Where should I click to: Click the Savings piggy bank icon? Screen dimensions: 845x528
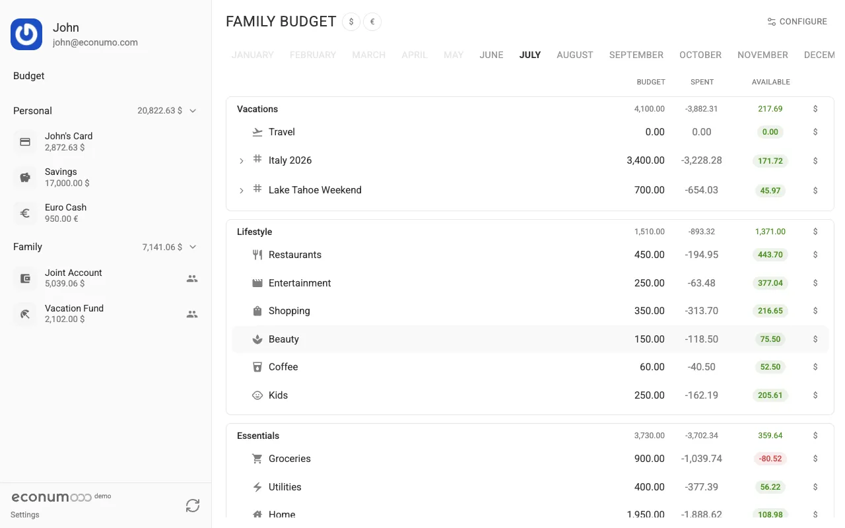(x=25, y=178)
